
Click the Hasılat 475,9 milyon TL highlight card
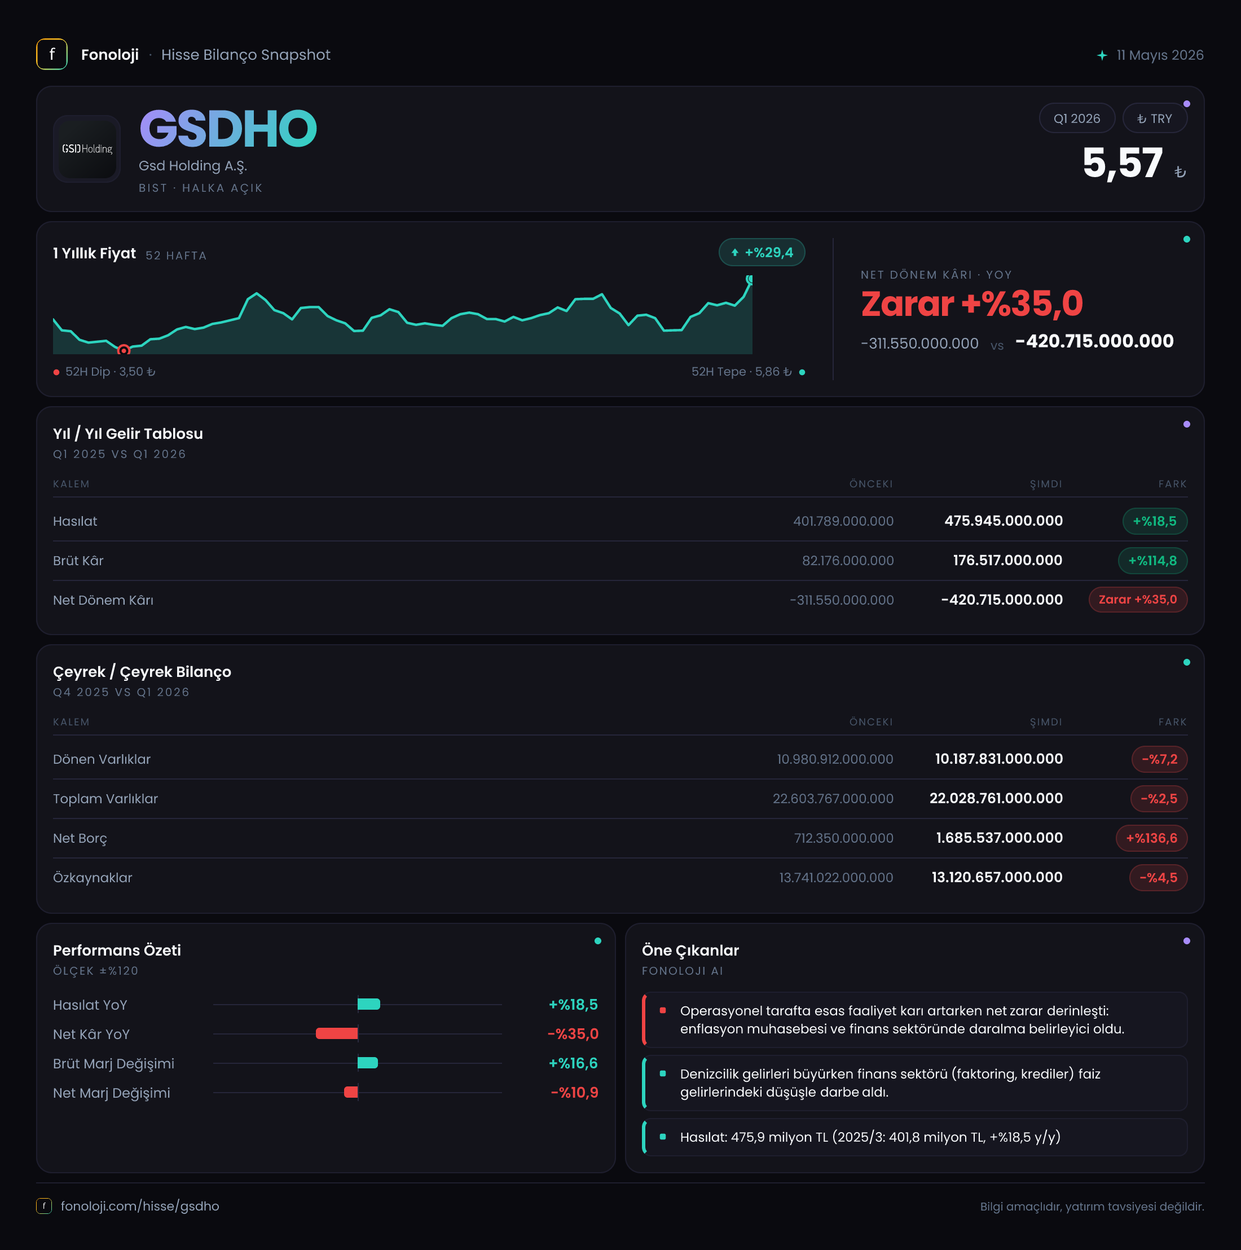(915, 1137)
